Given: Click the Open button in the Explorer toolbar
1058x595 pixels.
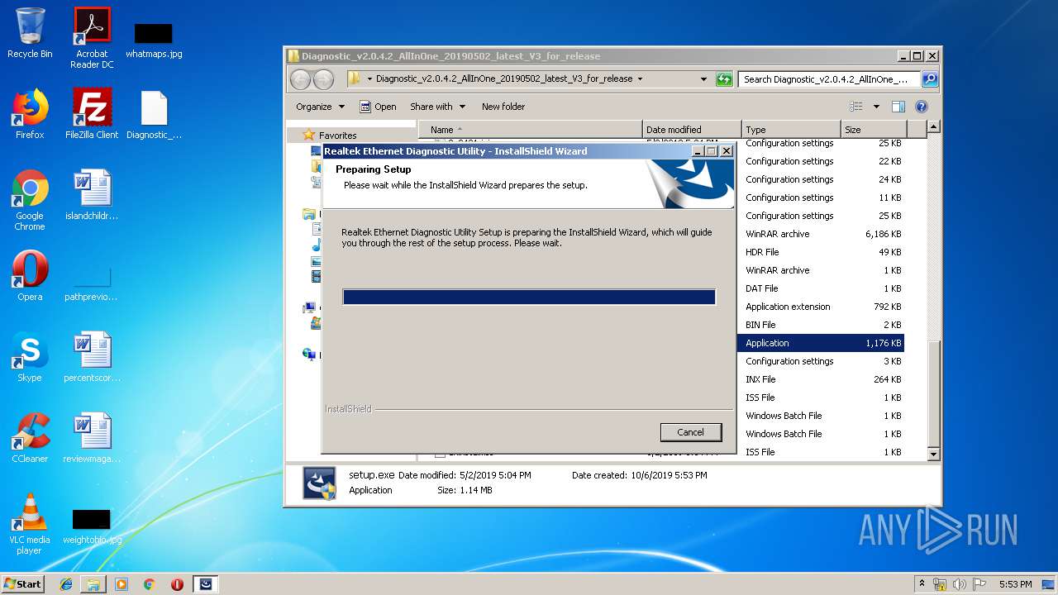Looking at the screenshot, I should click(x=378, y=107).
